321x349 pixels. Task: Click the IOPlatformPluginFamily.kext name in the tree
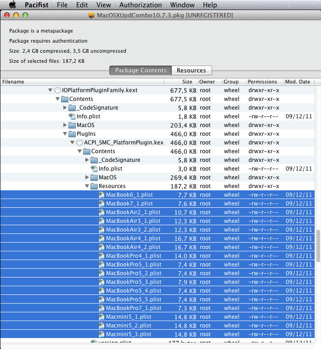99,90
